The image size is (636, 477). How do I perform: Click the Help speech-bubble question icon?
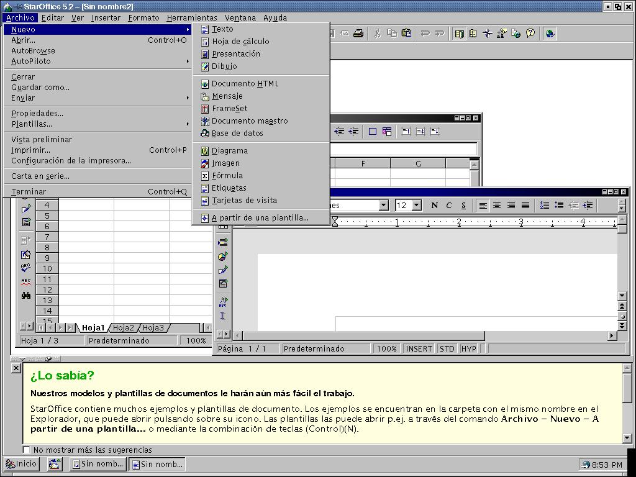(x=530, y=34)
